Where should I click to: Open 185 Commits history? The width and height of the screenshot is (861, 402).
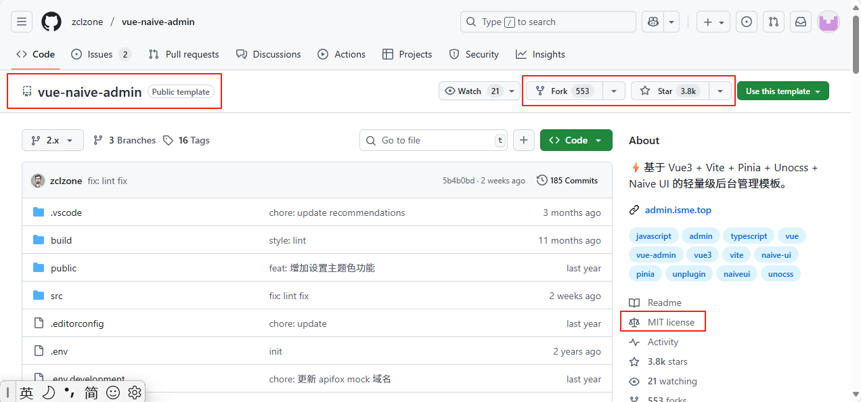pyautogui.click(x=567, y=181)
